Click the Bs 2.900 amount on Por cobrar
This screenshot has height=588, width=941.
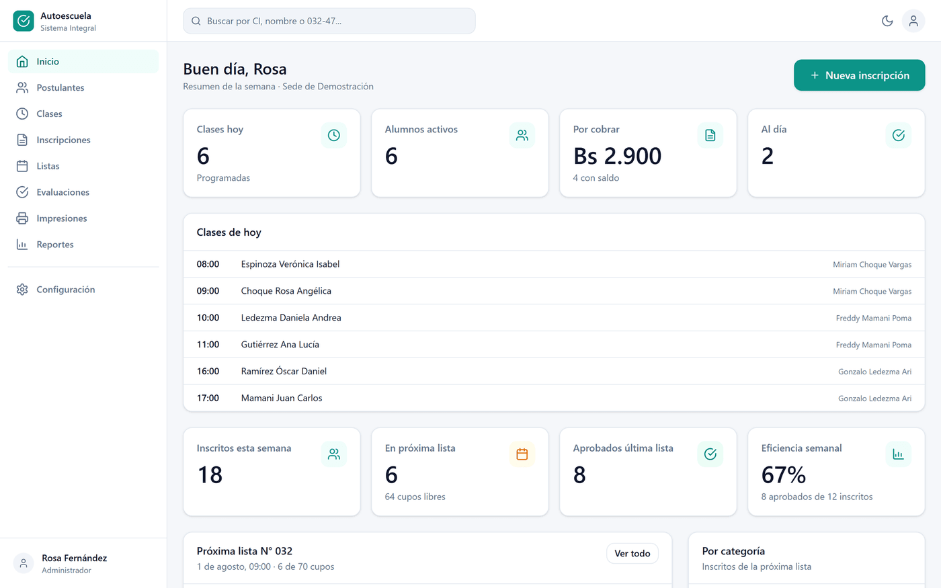pos(617,156)
